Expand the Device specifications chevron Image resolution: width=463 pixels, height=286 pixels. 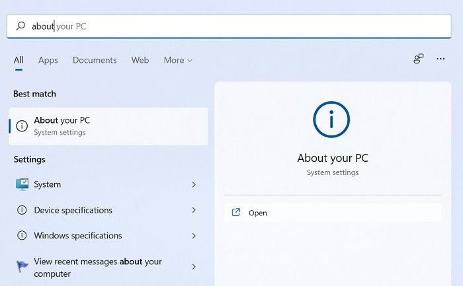pyautogui.click(x=194, y=210)
